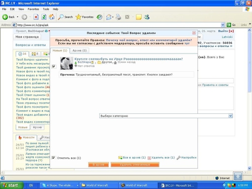Open the Mail button dropdown arrow
The image size is (252, 189).
point(113,17)
